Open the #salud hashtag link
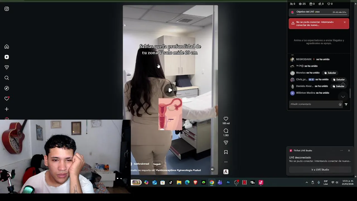 tap(197, 170)
